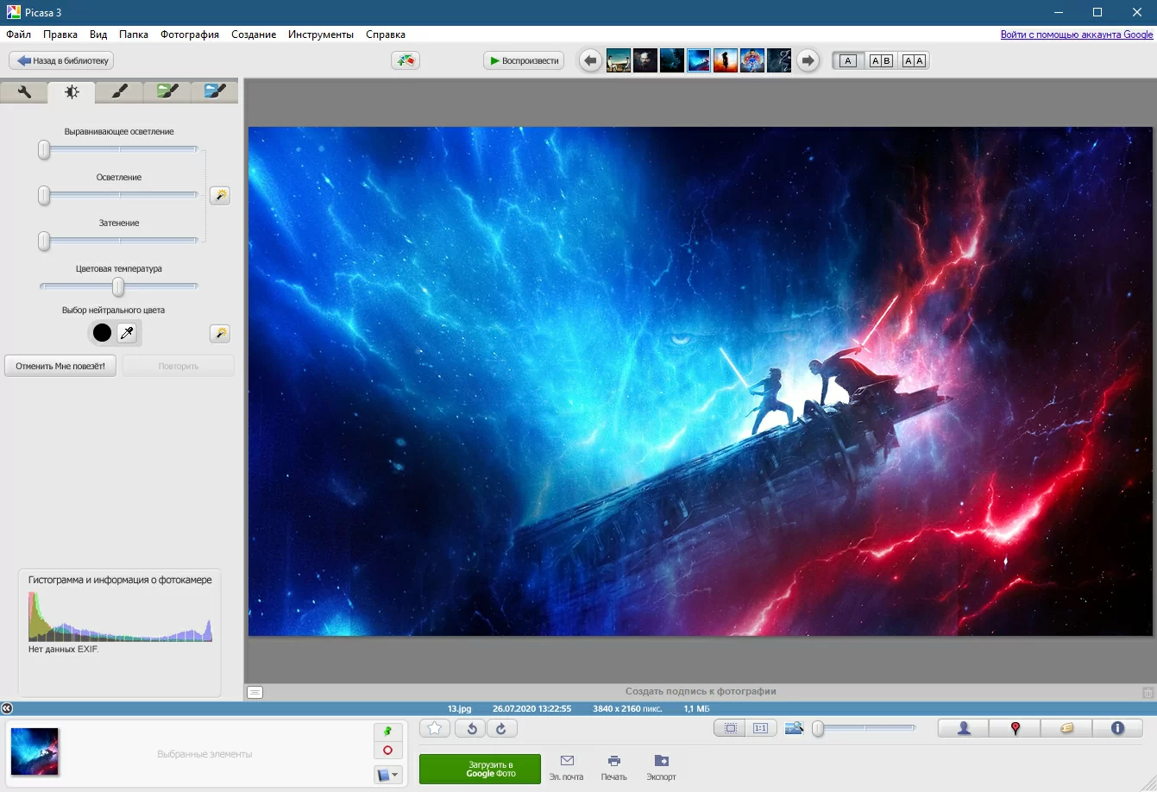Collapse the photo tray with double arrow
Screen dimensions: 1157x792
7,708
